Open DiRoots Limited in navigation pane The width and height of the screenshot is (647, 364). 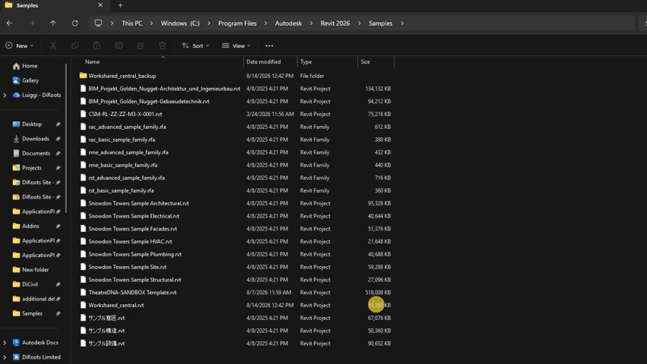tap(41, 357)
